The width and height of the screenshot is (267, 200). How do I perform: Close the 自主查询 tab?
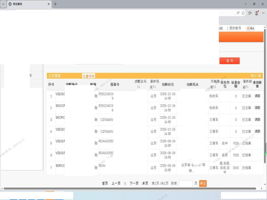(49, 4)
